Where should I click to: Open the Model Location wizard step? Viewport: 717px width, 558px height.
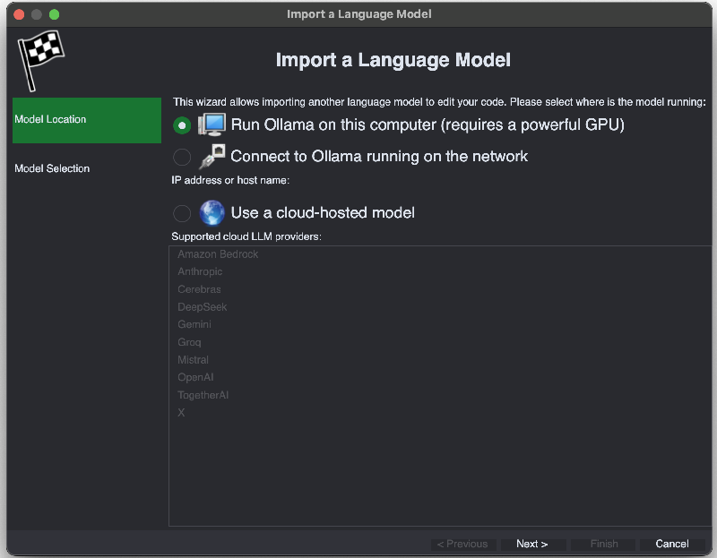87,120
